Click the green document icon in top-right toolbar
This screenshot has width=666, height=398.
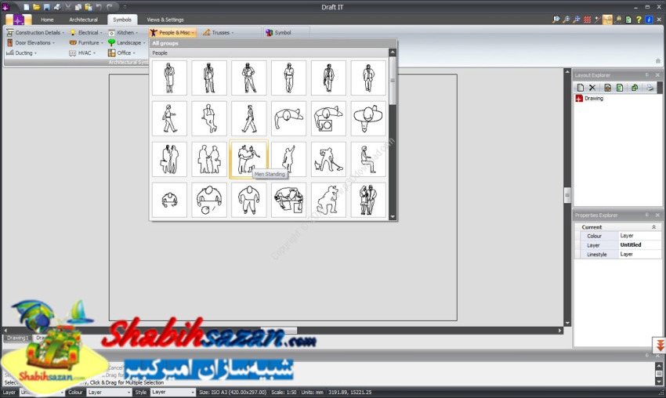tap(628, 20)
